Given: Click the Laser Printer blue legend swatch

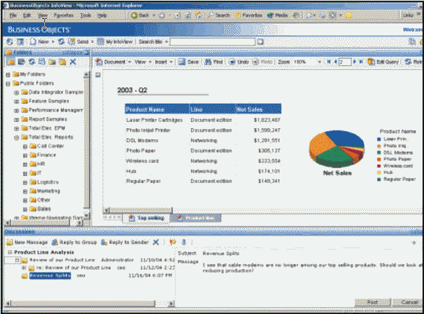Looking at the screenshot, I should (379, 139).
